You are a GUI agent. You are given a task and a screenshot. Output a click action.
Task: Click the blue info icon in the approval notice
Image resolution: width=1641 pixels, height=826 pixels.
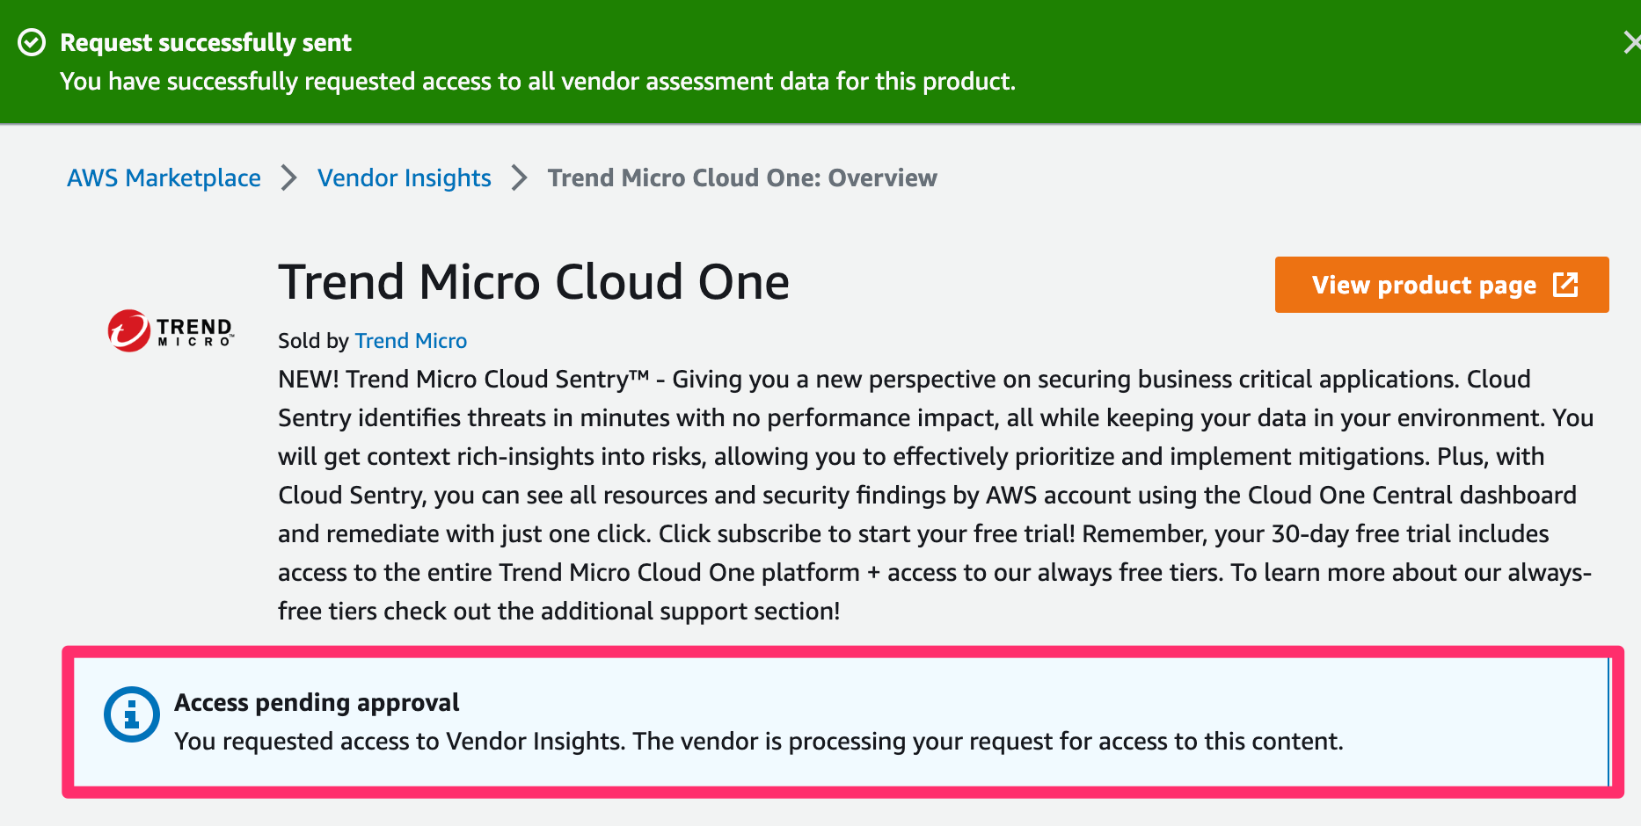[130, 714]
